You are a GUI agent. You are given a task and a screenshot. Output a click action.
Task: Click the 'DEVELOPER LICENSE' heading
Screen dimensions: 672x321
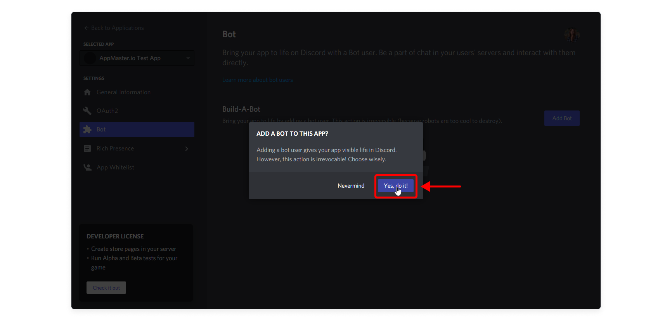(x=115, y=236)
